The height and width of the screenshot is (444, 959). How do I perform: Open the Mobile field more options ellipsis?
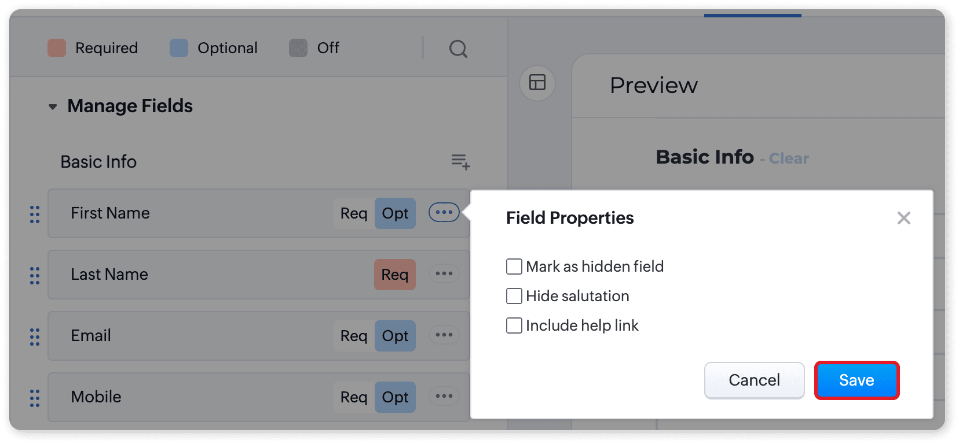coord(444,396)
